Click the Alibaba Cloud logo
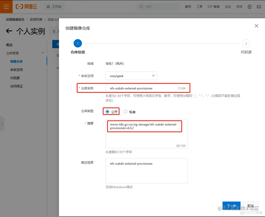This screenshot has height=217, width=265. coord(26,7)
